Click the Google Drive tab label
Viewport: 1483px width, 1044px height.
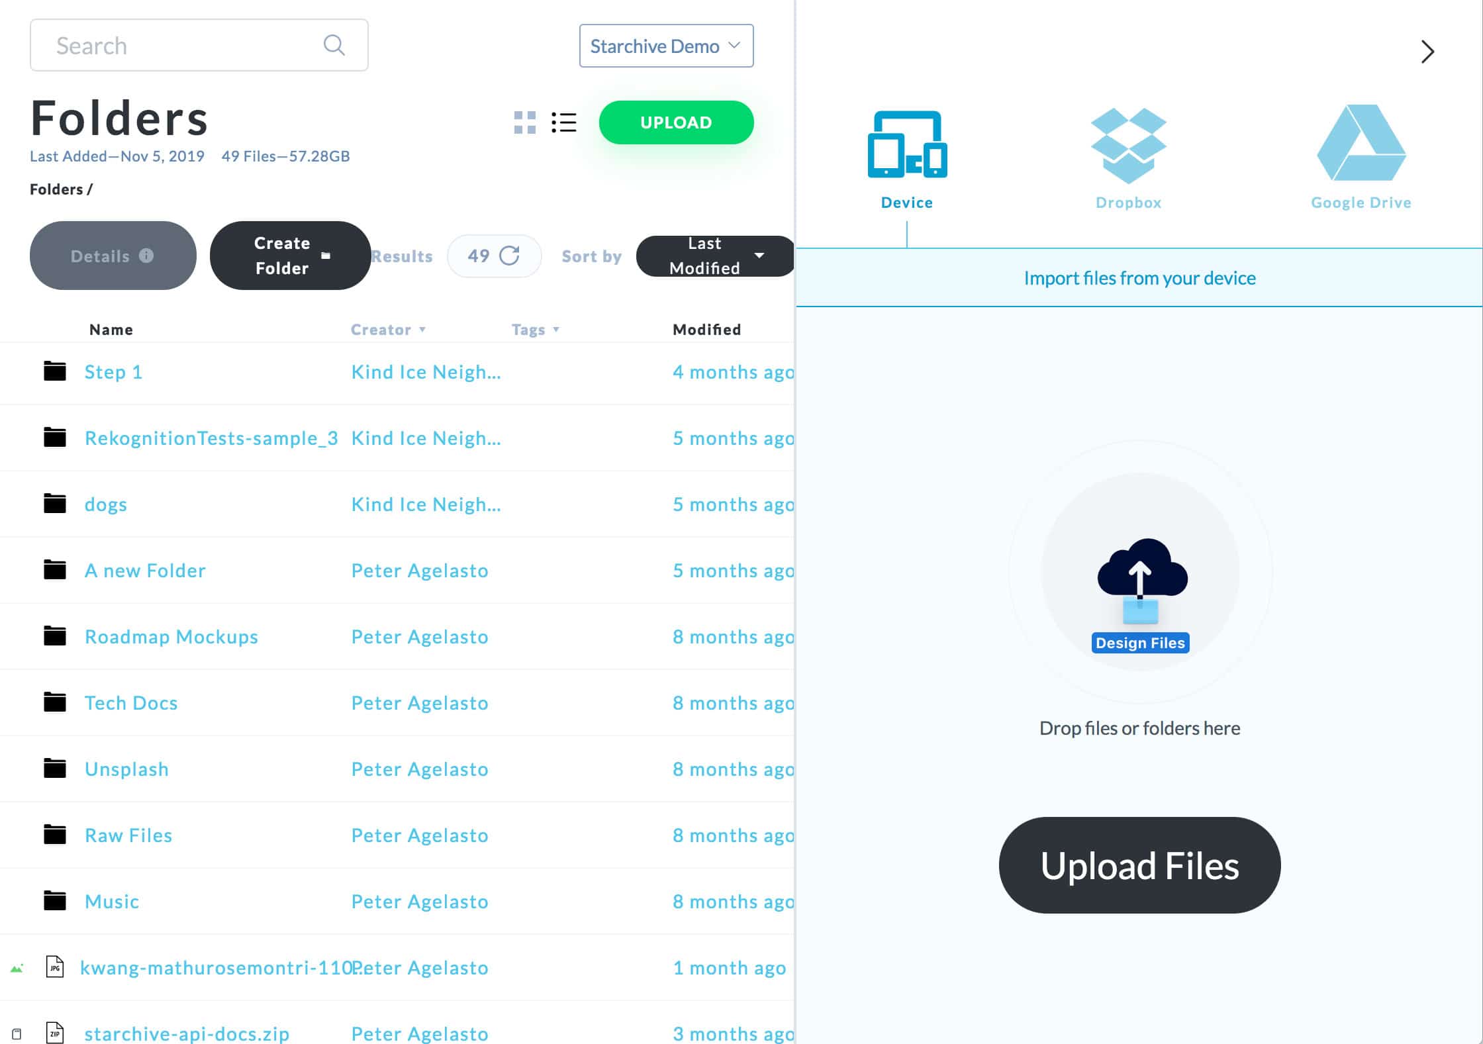tap(1361, 203)
